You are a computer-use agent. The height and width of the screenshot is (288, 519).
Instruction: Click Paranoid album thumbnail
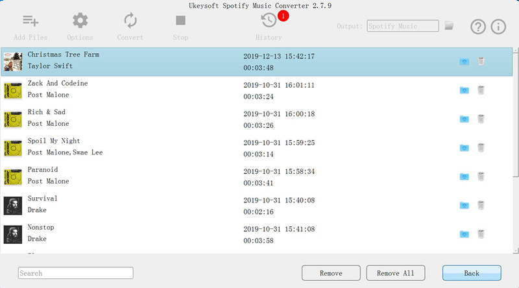pos(13,177)
